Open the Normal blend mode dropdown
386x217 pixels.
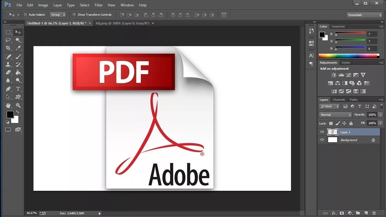click(335, 115)
